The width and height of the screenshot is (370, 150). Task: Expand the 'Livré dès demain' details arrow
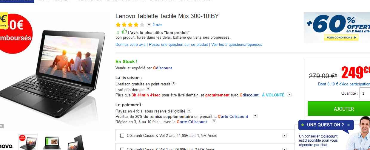[148, 89]
